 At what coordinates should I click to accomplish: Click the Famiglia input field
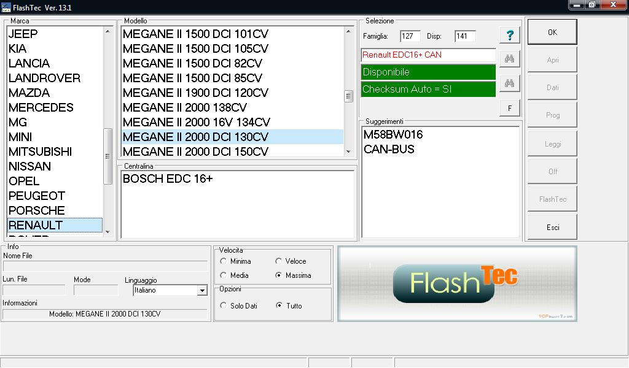click(x=410, y=36)
